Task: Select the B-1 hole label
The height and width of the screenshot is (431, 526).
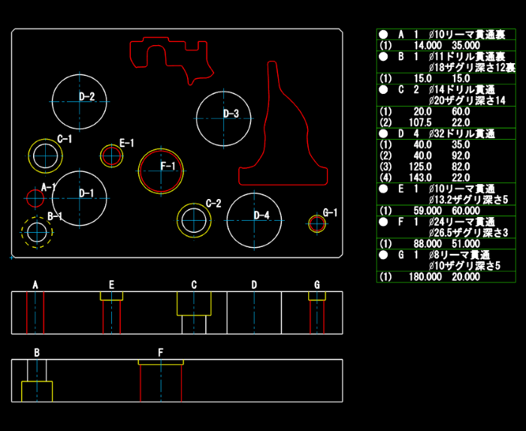Action: (55, 216)
